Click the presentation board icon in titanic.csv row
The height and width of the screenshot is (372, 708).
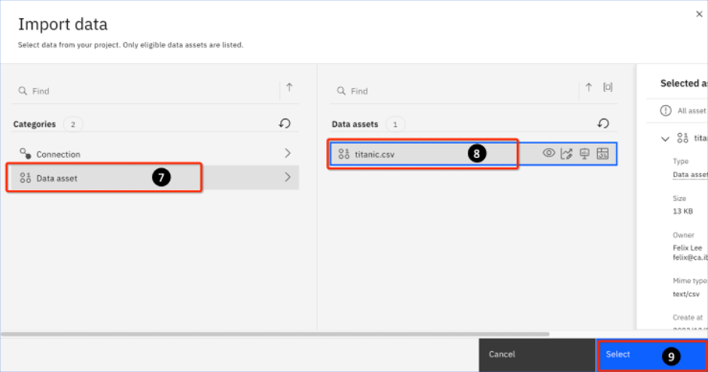point(584,153)
